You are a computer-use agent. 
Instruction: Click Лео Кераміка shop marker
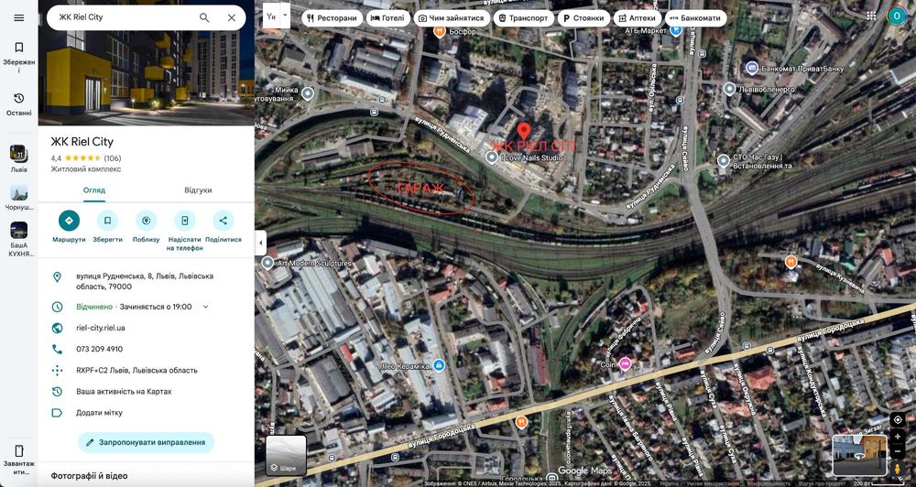439,365
